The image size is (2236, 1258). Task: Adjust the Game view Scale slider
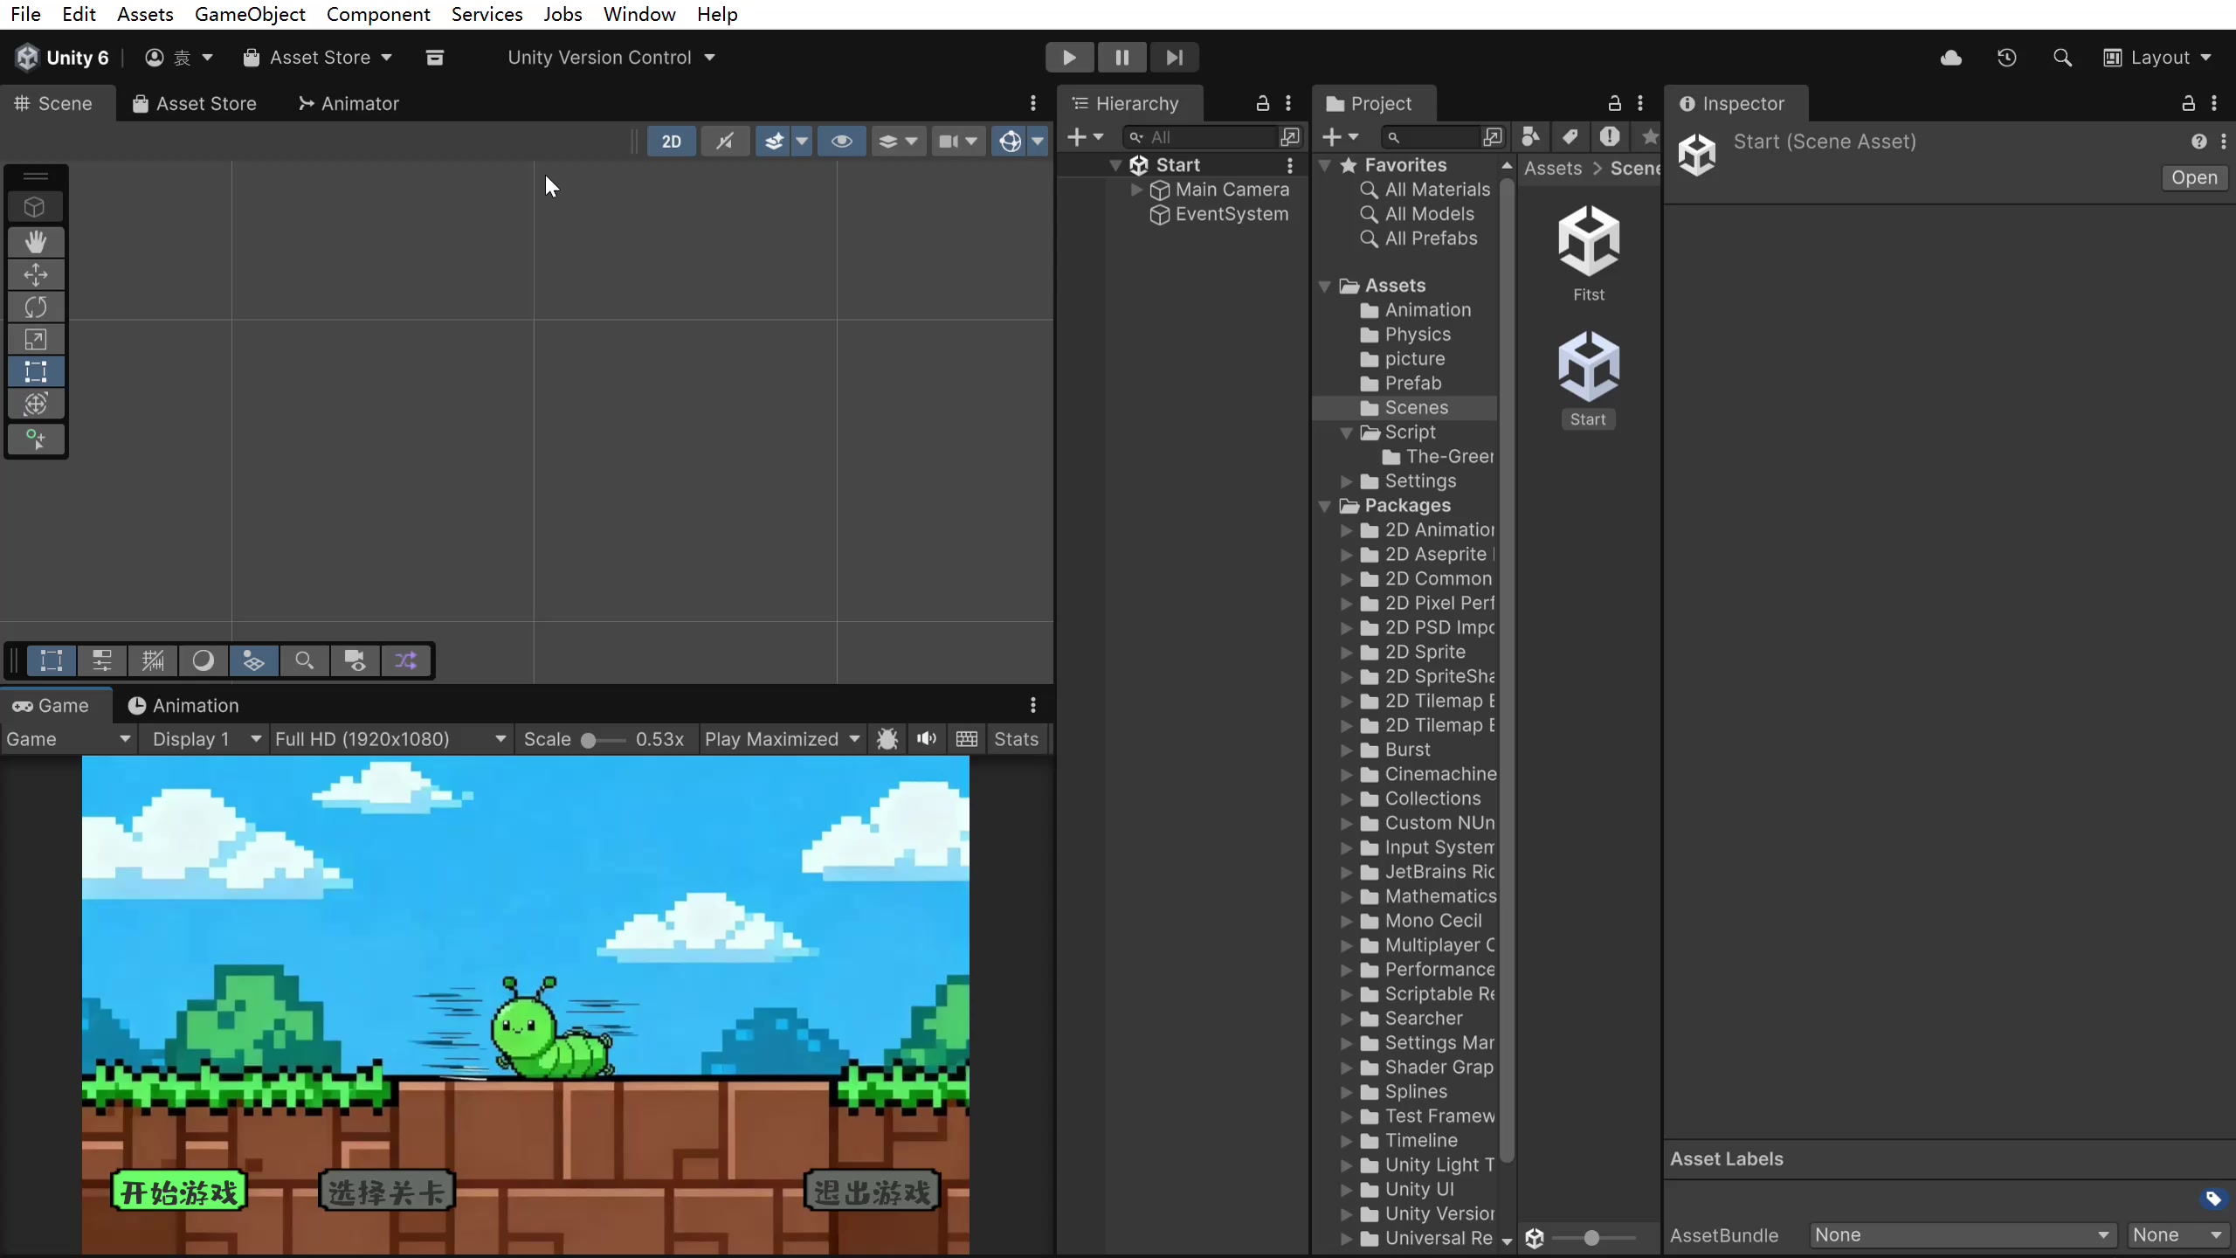pyautogui.click(x=590, y=740)
